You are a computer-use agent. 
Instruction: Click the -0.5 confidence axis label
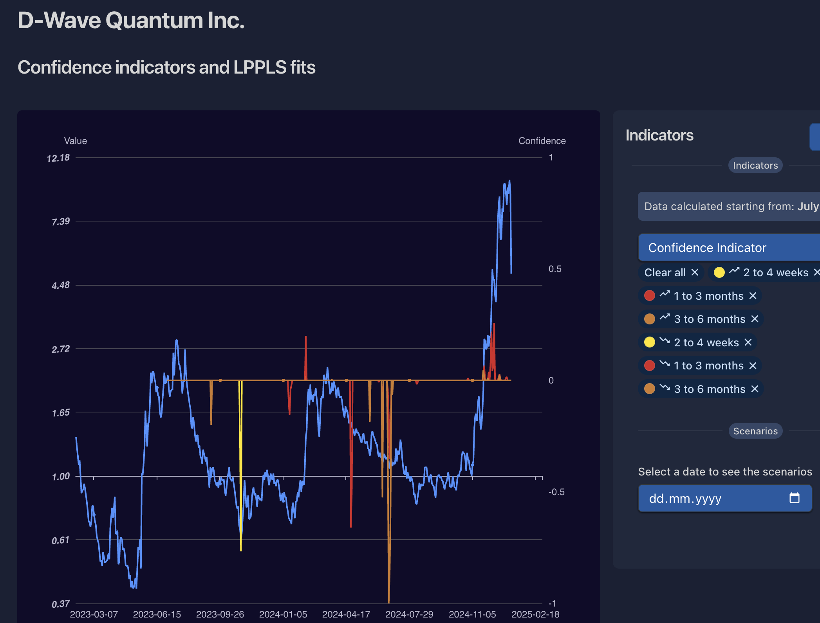556,492
